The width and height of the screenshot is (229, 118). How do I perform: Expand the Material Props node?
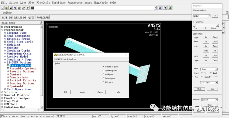5,39
